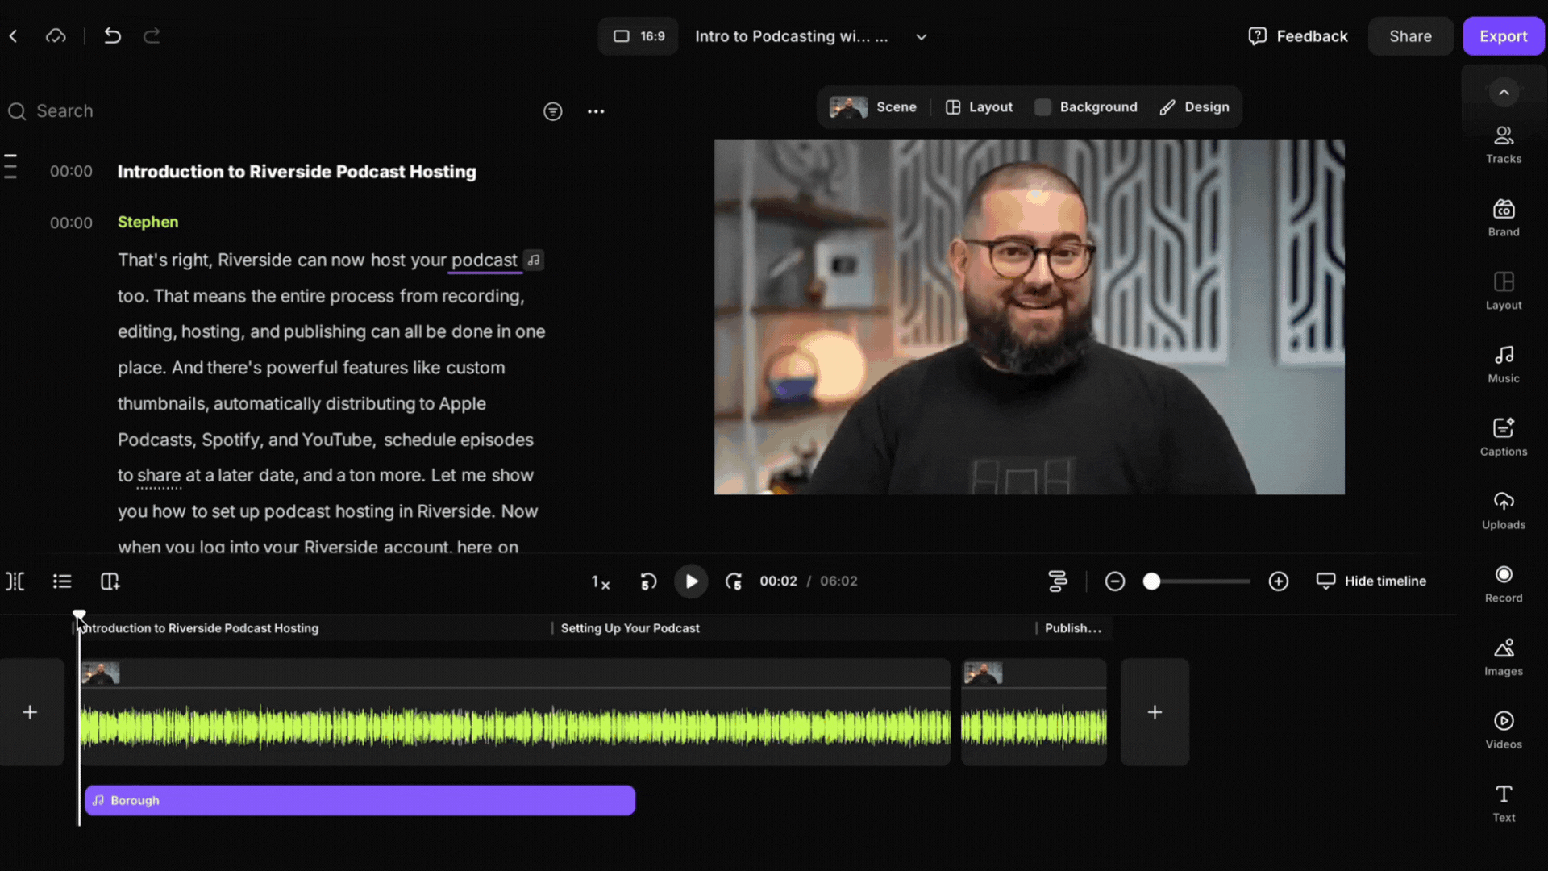Click the timeline tracks settings icon
This screenshot has height=871, width=1548.
coord(1058,581)
